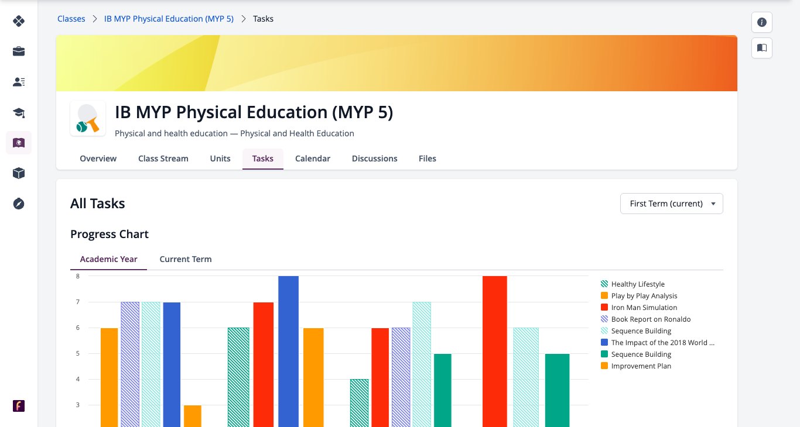Click the ping pong class avatar icon
The height and width of the screenshot is (427, 800).
88,119
